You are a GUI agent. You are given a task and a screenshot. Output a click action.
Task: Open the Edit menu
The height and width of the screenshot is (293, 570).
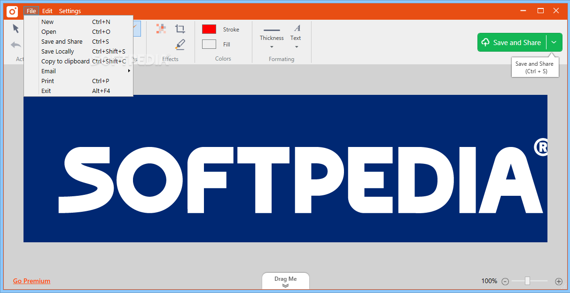(x=47, y=11)
